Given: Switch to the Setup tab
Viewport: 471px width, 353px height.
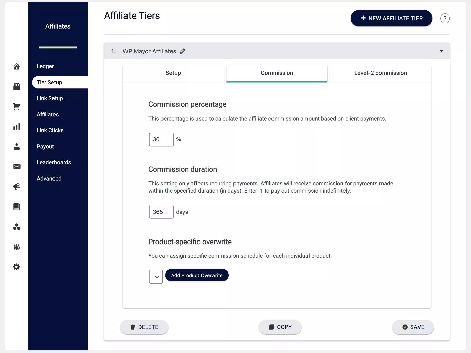Looking at the screenshot, I should pos(173,73).
